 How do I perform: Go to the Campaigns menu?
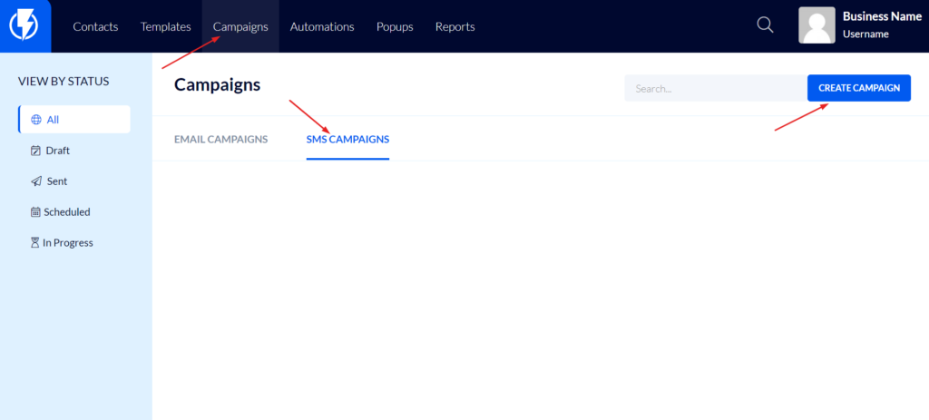pos(240,26)
